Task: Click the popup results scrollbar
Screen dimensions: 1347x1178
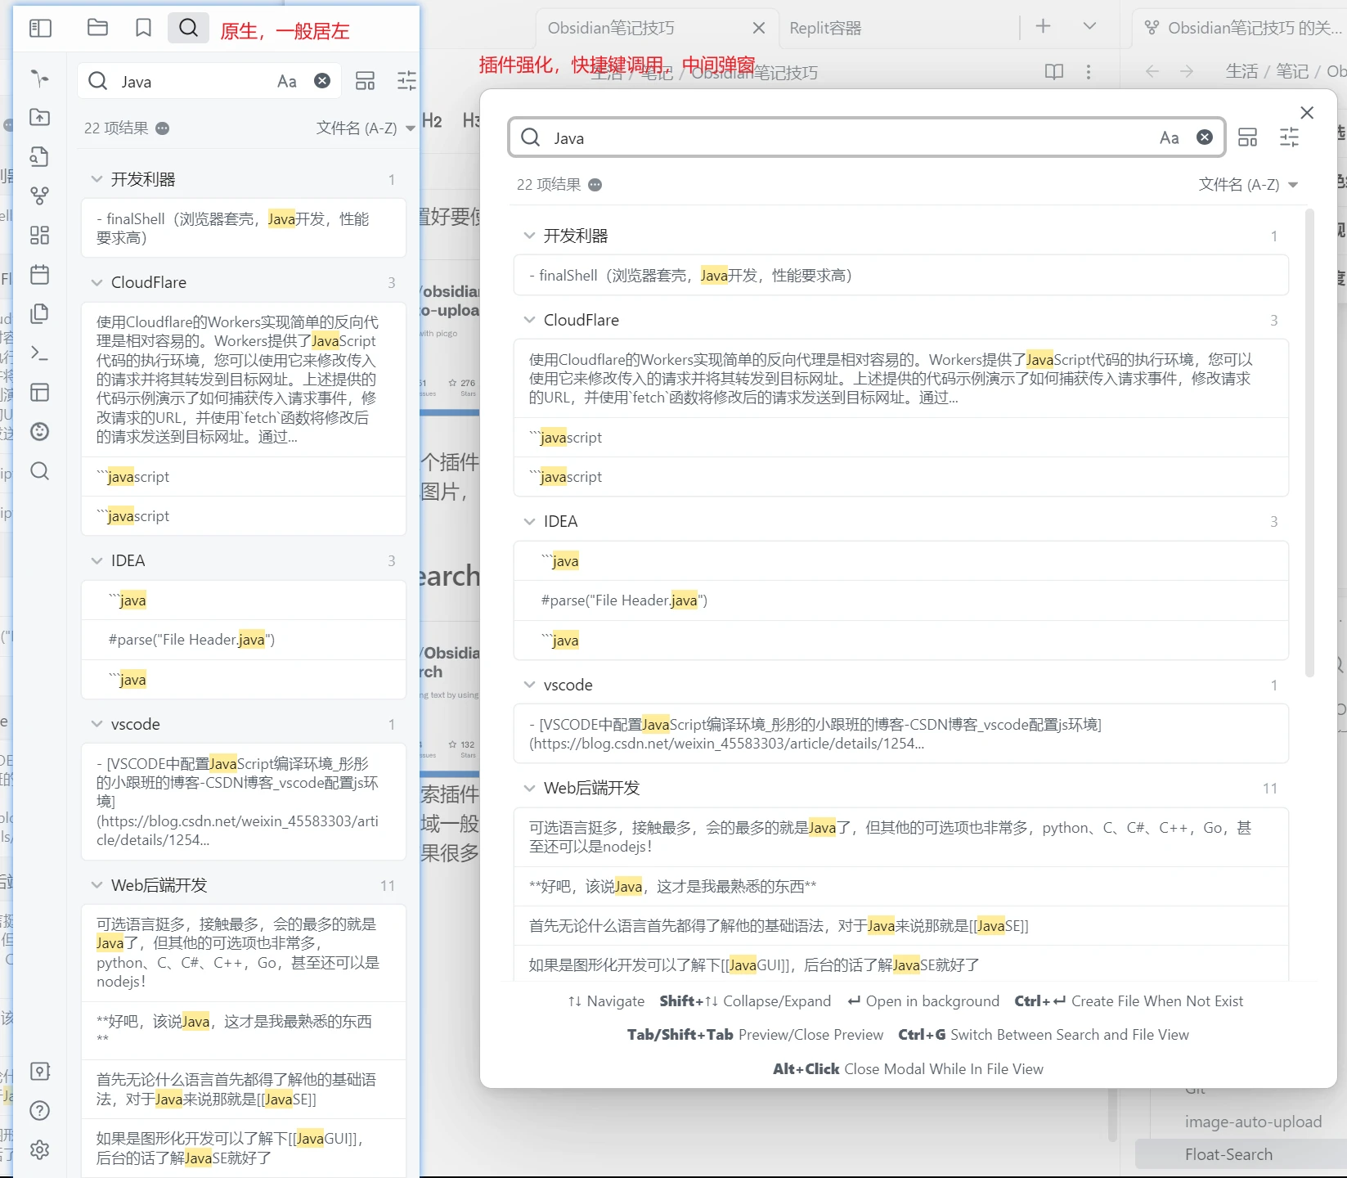Action: pyautogui.click(x=1309, y=443)
